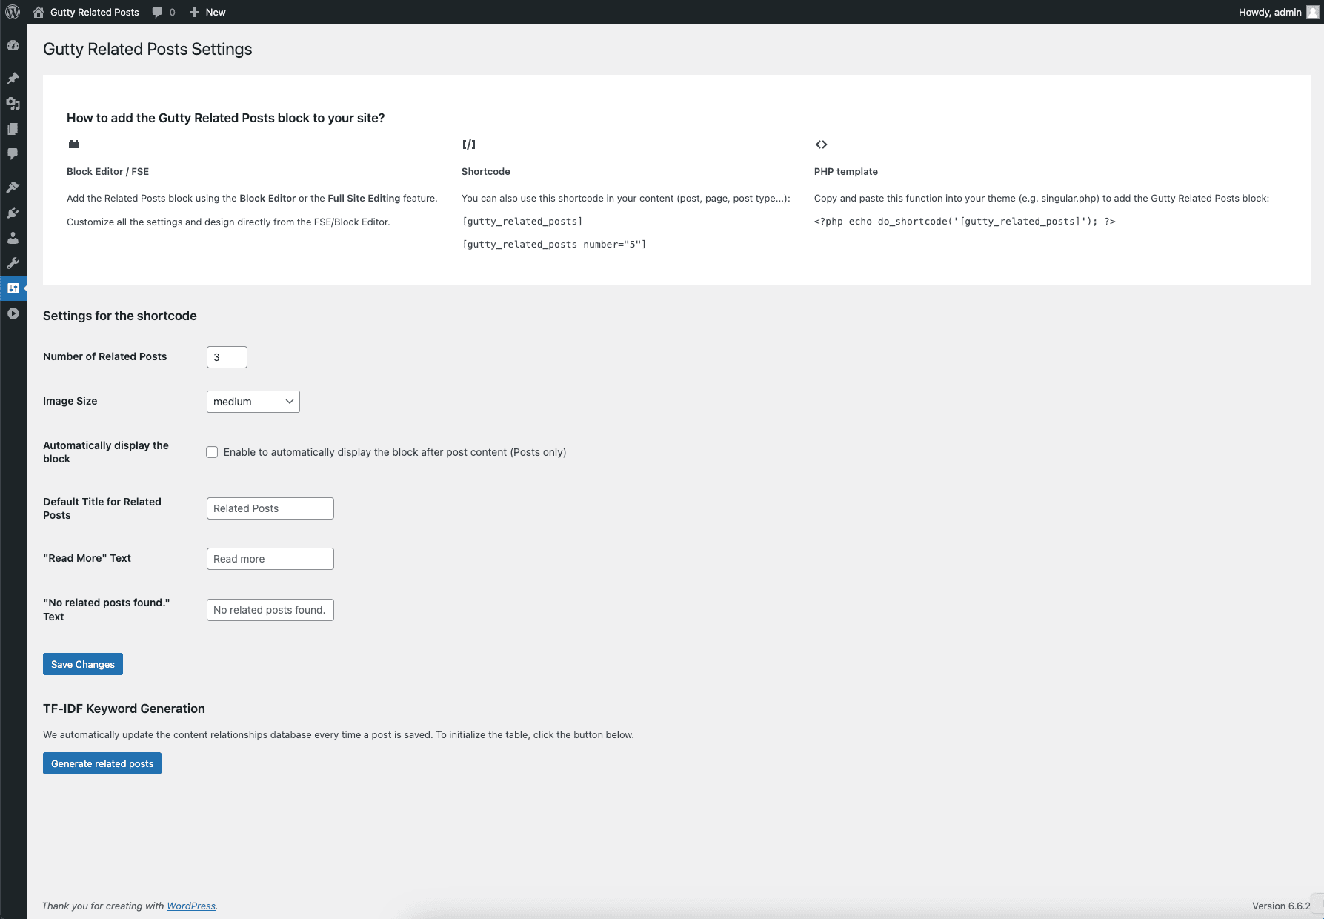Open Settings sliders sidebar icon
This screenshot has width=1324, height=919.
tap(13, 288)
